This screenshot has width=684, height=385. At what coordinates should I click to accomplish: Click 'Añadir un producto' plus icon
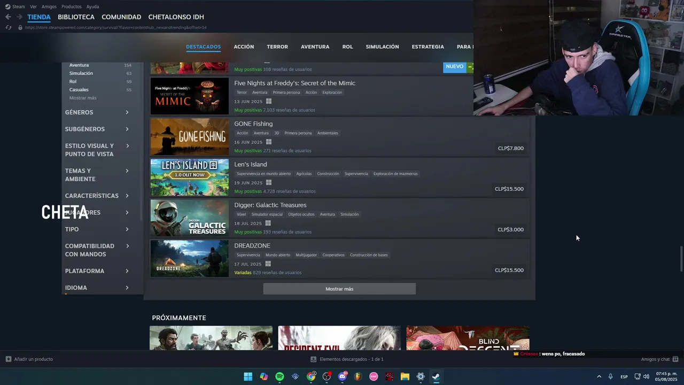[x=8, y=359]
